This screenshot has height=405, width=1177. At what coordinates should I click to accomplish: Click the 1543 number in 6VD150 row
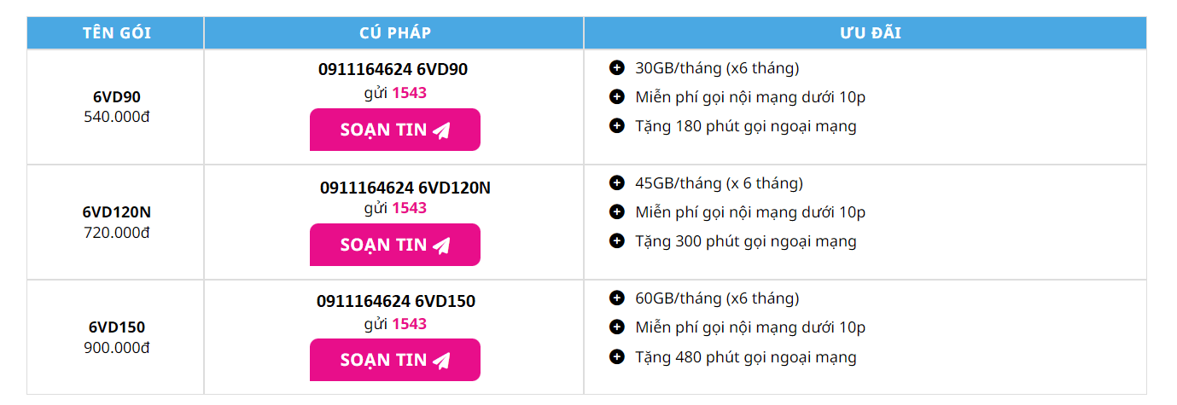point(410,324)
